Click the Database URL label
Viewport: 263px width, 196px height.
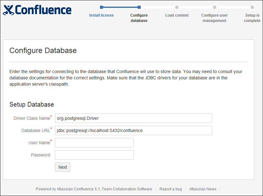pos(36,130)
